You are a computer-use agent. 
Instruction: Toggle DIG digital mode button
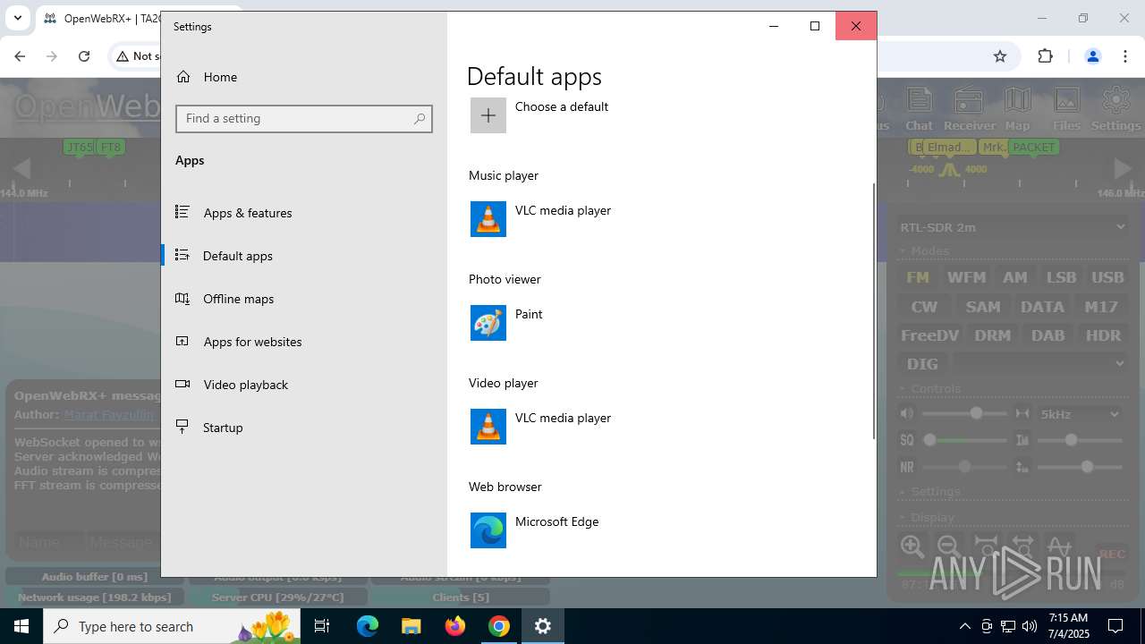pos(922,364)
